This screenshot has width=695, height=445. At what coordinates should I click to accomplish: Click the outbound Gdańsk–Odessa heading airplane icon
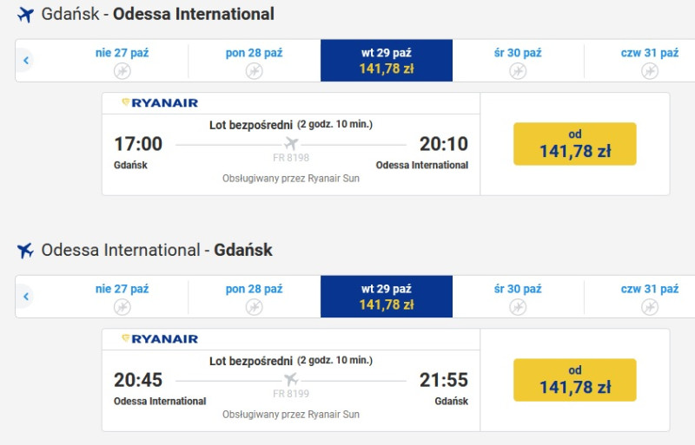click(26, 15)
